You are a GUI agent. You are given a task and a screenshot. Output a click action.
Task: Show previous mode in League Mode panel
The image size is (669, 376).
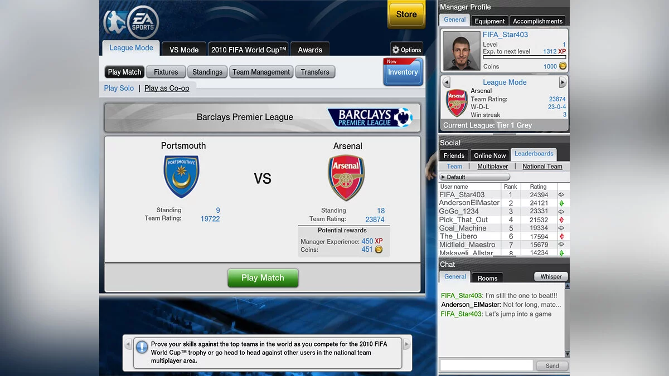click(x=447, y=82)
